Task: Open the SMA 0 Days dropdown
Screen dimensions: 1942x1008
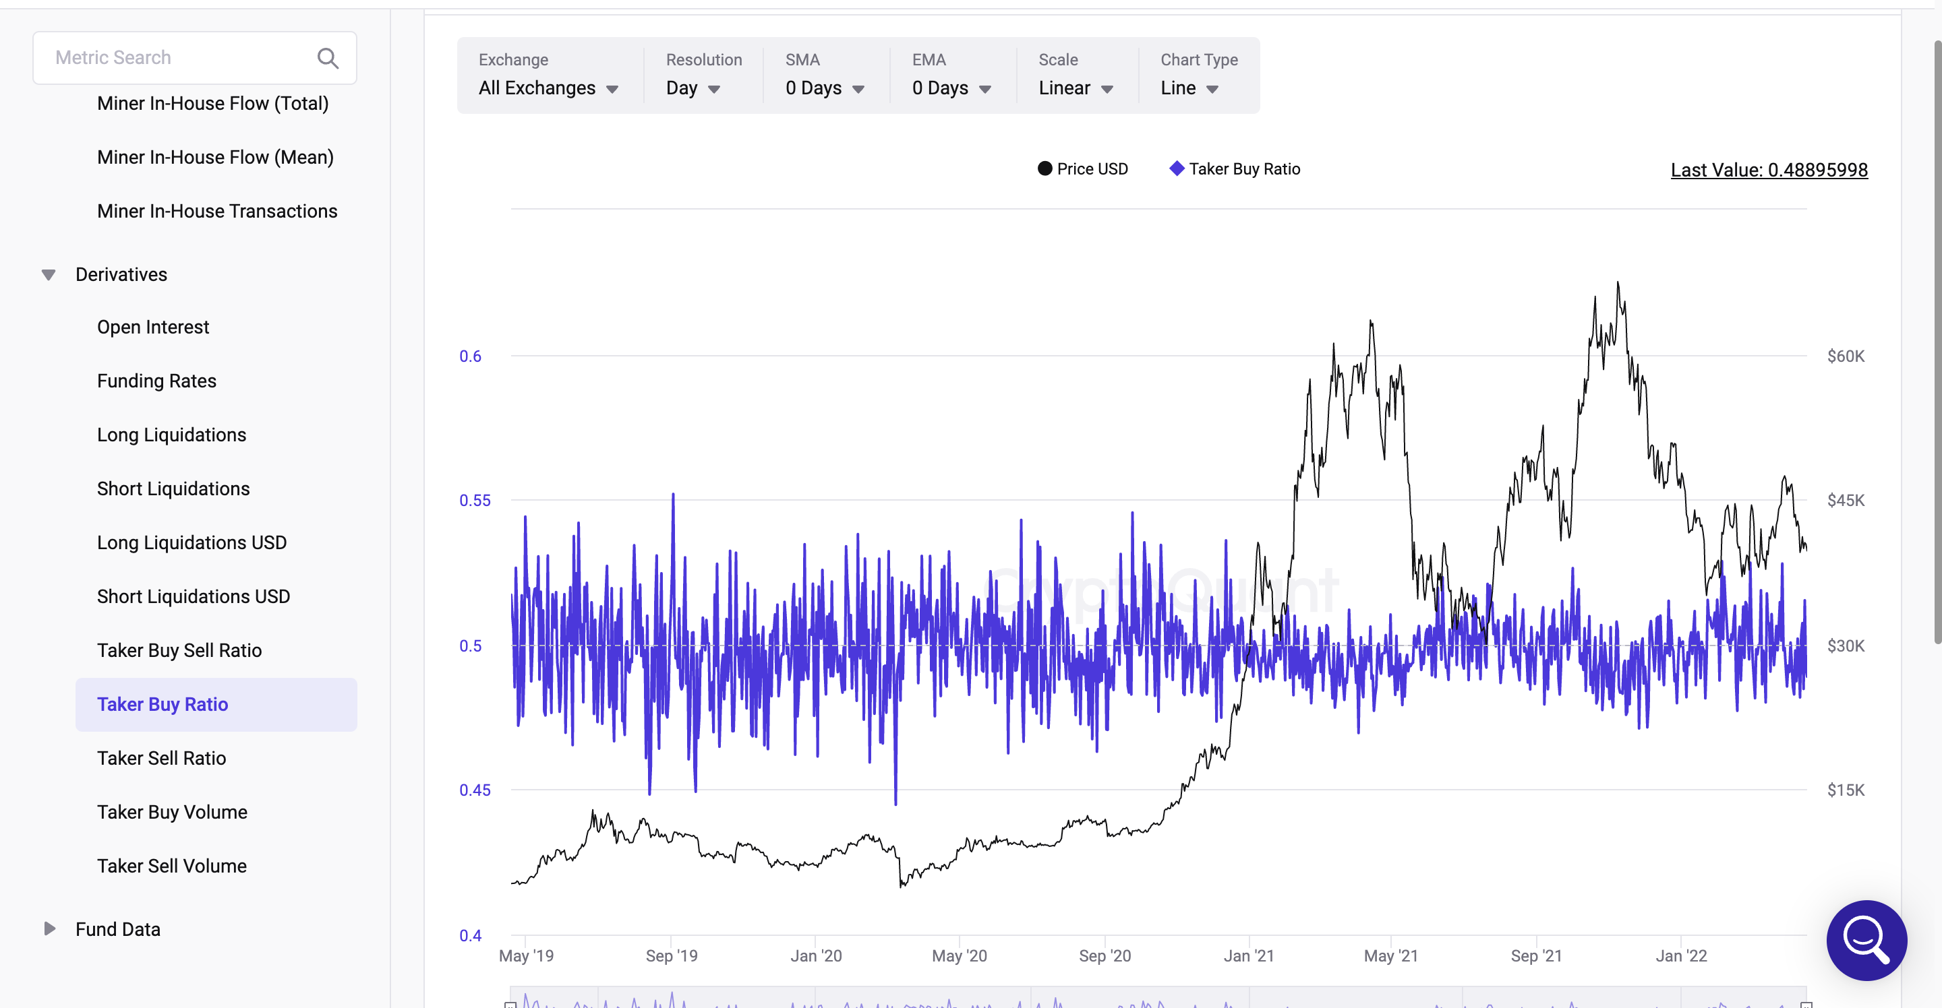Action: click(x=825, y=88)
